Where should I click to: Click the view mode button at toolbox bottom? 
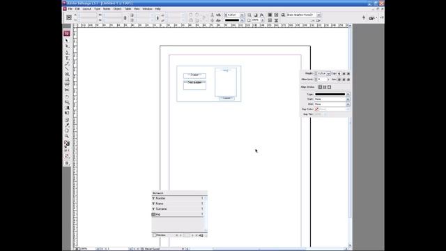pos(67,163)
